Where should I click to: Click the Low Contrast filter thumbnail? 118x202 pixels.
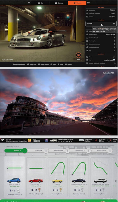(x=114, y=60)
